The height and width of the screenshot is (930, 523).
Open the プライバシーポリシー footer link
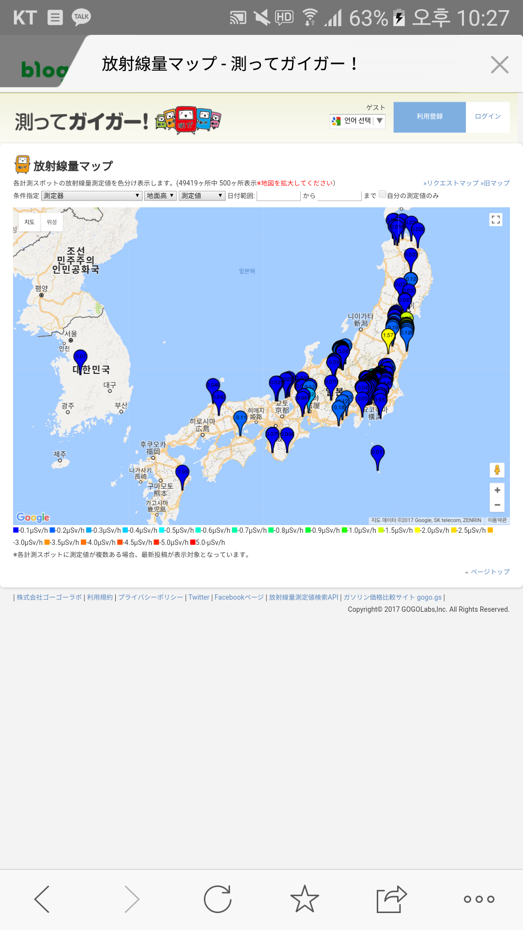point(151,597)
